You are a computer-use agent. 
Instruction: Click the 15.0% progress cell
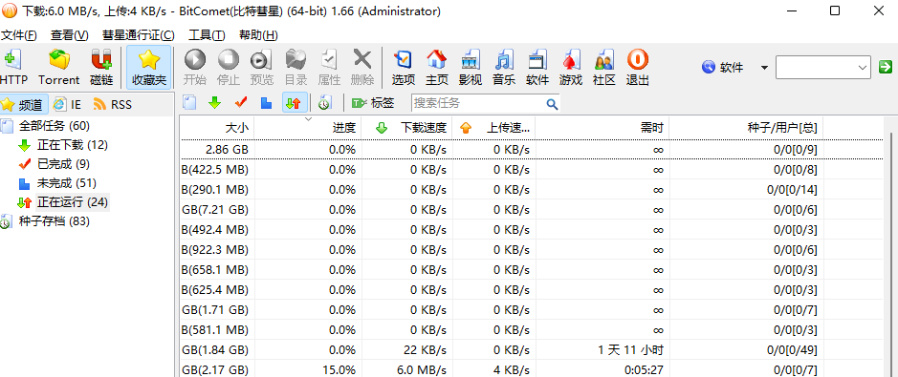[308, 369]
